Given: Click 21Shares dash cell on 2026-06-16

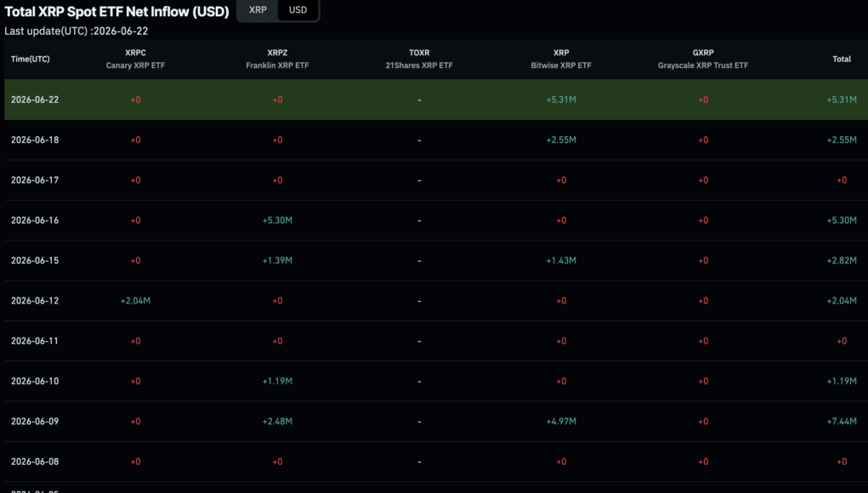Looking at the screenshot, I should tap(419, 221).
